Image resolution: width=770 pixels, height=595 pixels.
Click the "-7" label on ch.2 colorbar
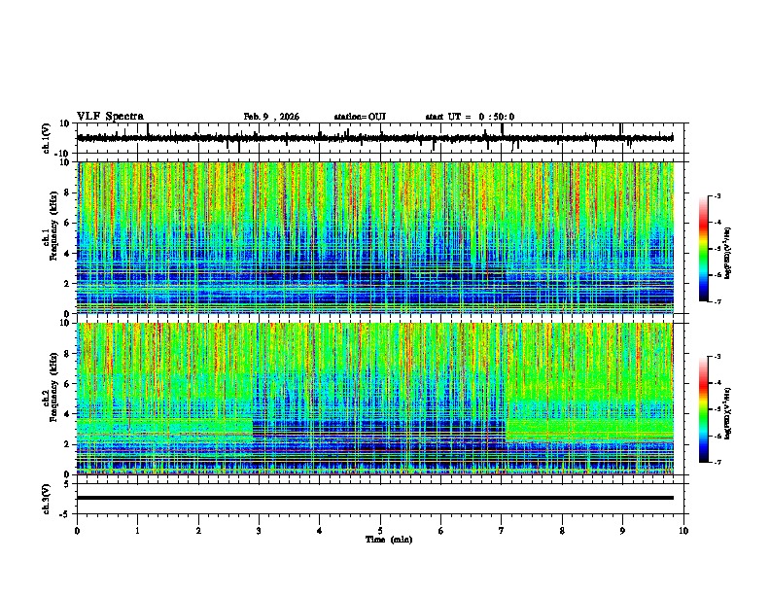[x=717, y=462]
